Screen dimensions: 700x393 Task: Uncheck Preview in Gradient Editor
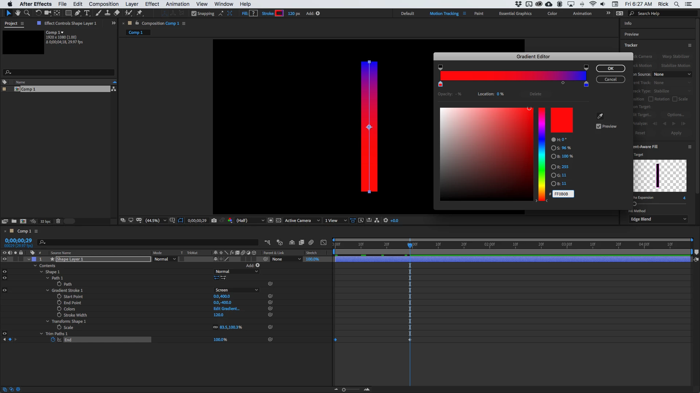(x=599, y=126)
